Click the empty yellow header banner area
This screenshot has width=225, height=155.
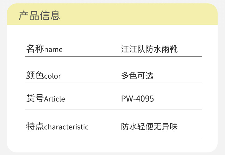click(142, 15)
